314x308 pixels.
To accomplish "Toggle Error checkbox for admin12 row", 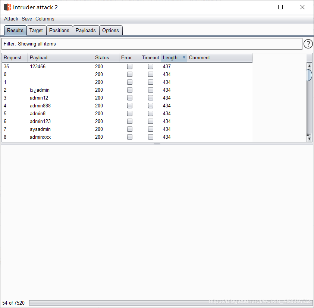I will (130, 98).
